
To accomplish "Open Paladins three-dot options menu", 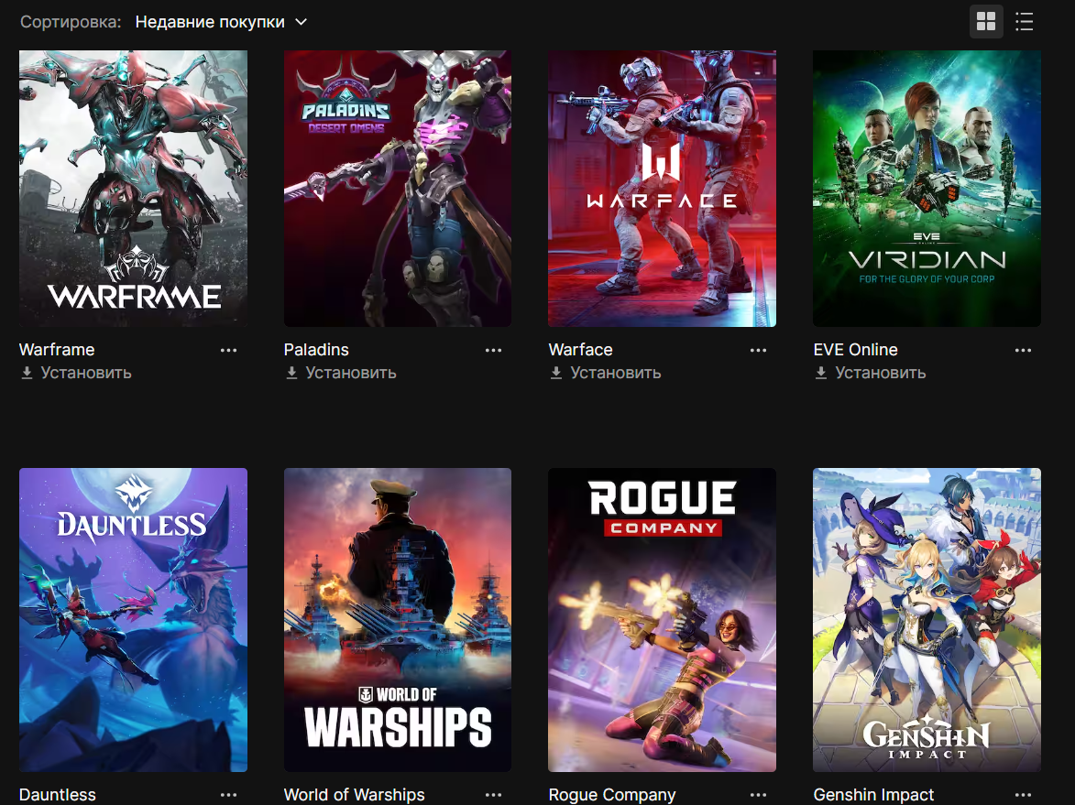I will [493, 350].
